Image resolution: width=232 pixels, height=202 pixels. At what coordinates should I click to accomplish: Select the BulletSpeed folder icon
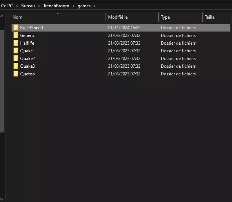pos(16,28)
